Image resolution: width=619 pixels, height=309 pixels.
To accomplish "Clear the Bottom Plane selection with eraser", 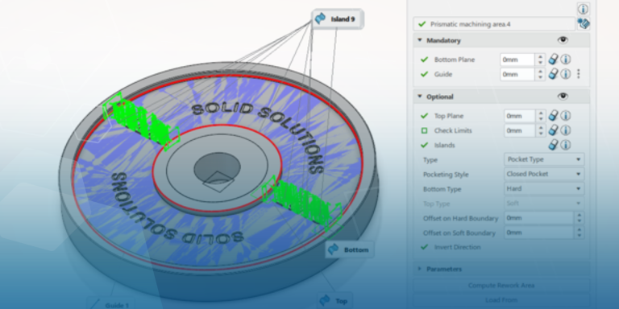I will coord(553,60).
